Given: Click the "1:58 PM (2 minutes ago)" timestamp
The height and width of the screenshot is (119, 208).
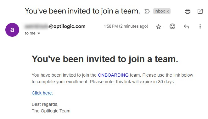Looking at the screenshot, I should click(126, 26).
